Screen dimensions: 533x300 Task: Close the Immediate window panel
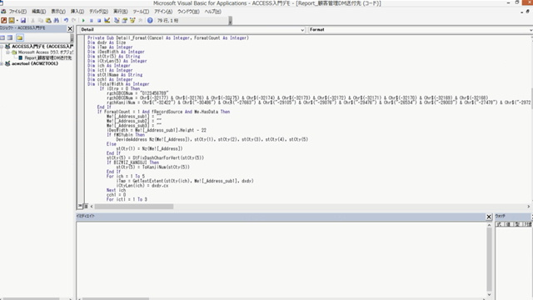489,217
